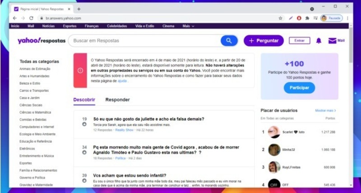This screenshot has height=193, width=361.
Task: Open Educação e Referência category
Action: 36,141
